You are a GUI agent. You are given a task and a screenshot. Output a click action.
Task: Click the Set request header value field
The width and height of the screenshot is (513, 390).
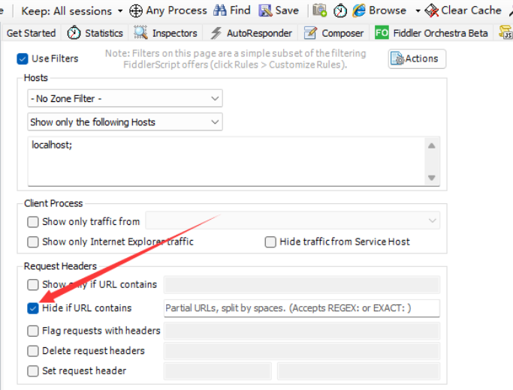click(x=358, y=371)
